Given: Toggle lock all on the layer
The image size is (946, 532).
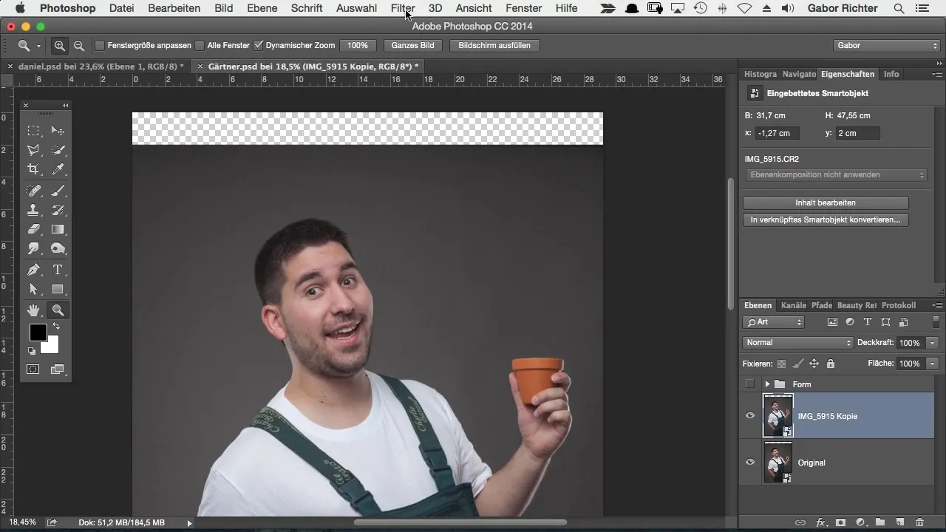Looking at the screenshot, I should (x=831, y=364).
